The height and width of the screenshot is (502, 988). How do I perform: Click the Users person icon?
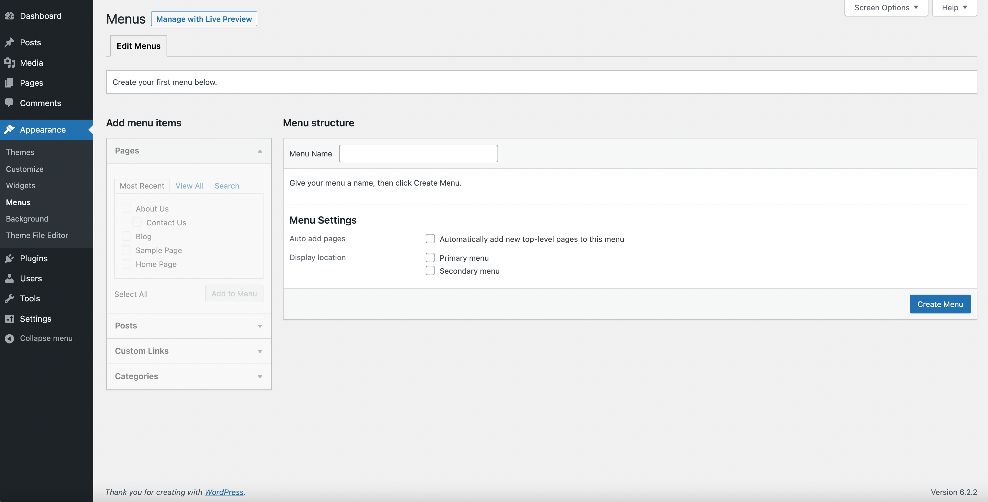pyautogui.click(x=10, y=279)
